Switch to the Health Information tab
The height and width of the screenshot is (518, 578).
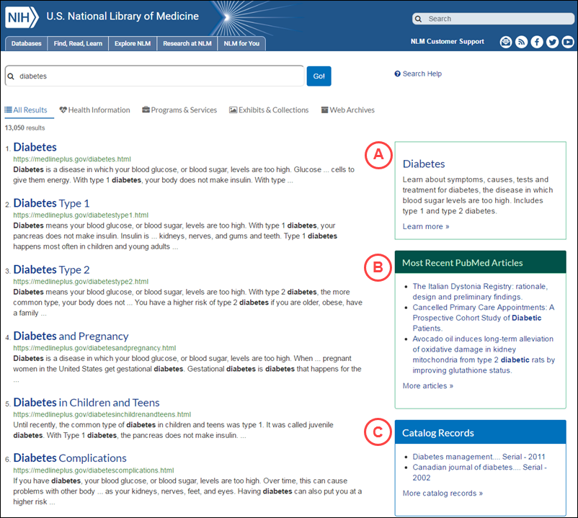[x=94, y=110]
